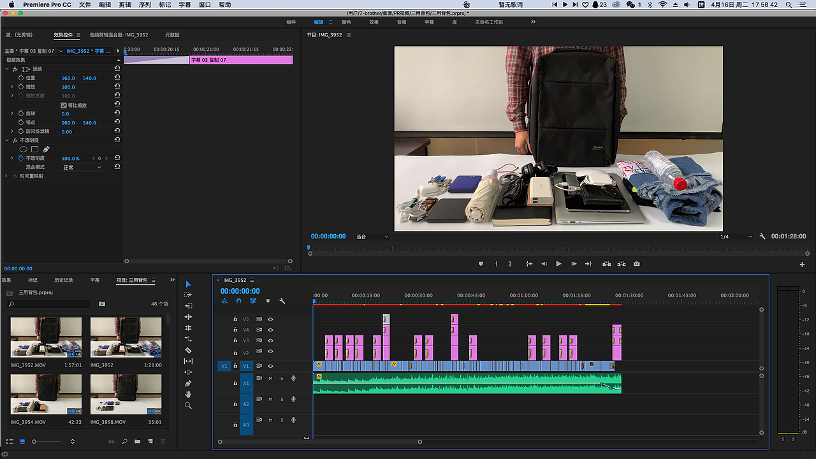Screen dimensions: 816x459
Task: Open program monitor settings wrench
Action: 762,237
